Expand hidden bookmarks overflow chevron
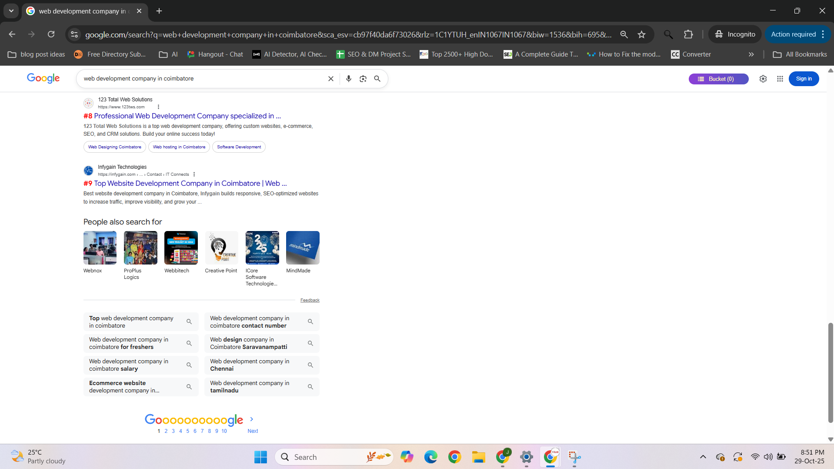 pyautogui.click(x=751, y=54)
